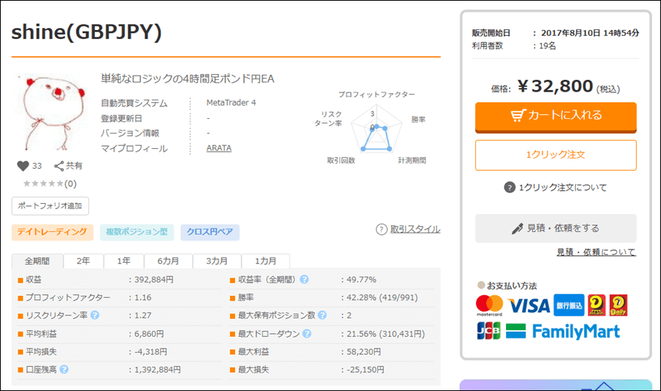Click help icon next to リスクリターン率
Viewport: 661px width, 391px height.
pyautogui.click(x=95, y=315)
